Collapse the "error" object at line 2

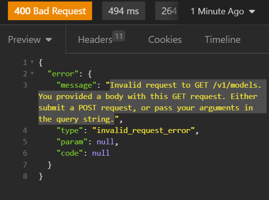pyautogui.click(x=32, y=73)
